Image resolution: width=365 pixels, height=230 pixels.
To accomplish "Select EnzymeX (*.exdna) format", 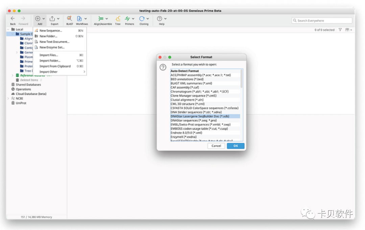I will pyautogui.click(x=205, y=137).
